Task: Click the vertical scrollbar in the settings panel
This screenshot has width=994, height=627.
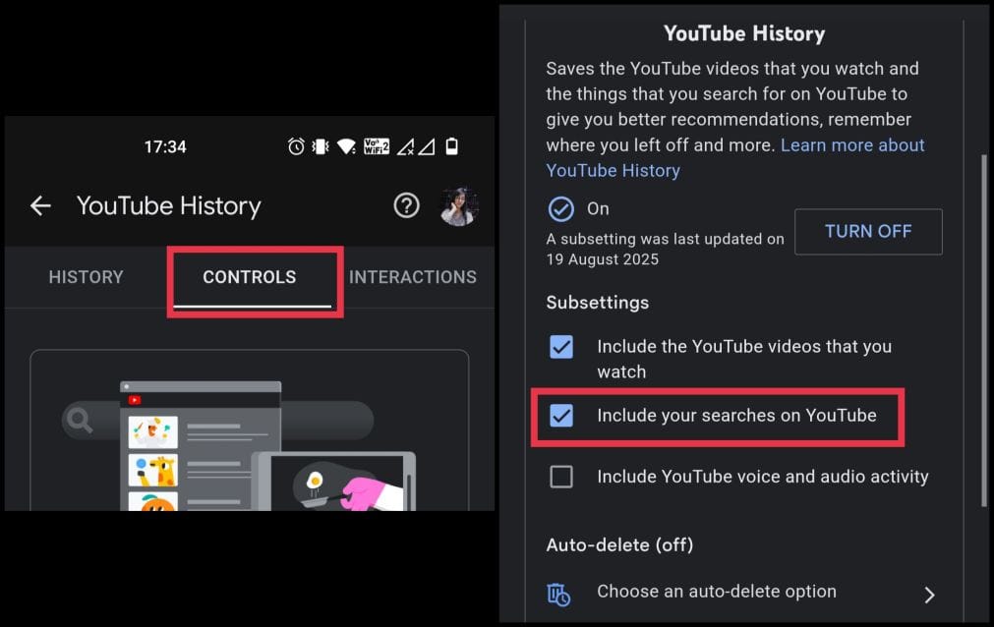Action: pos(984,324)
